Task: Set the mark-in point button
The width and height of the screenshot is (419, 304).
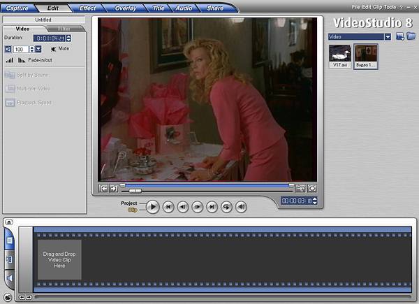Action: coord(103,189)
